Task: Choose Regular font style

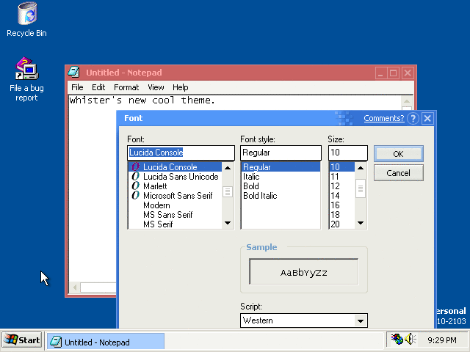Action: click(281, 166)
